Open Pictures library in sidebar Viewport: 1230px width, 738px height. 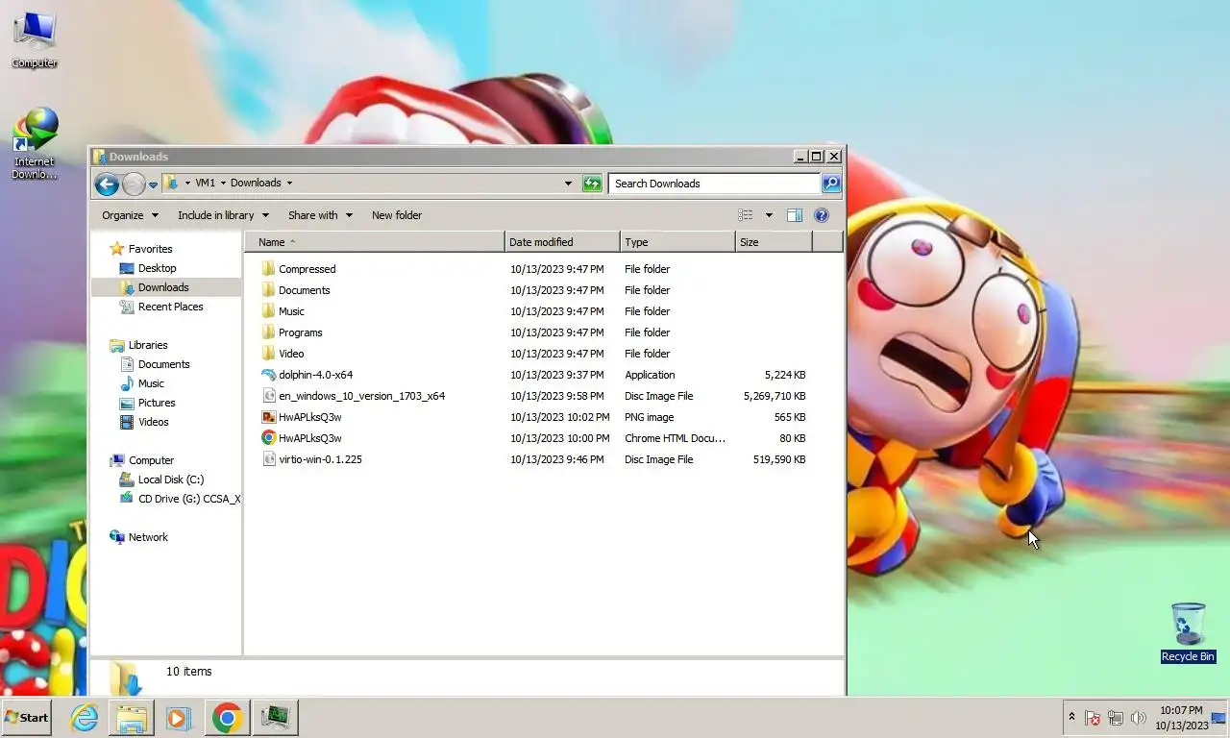[x=157, y=403]
